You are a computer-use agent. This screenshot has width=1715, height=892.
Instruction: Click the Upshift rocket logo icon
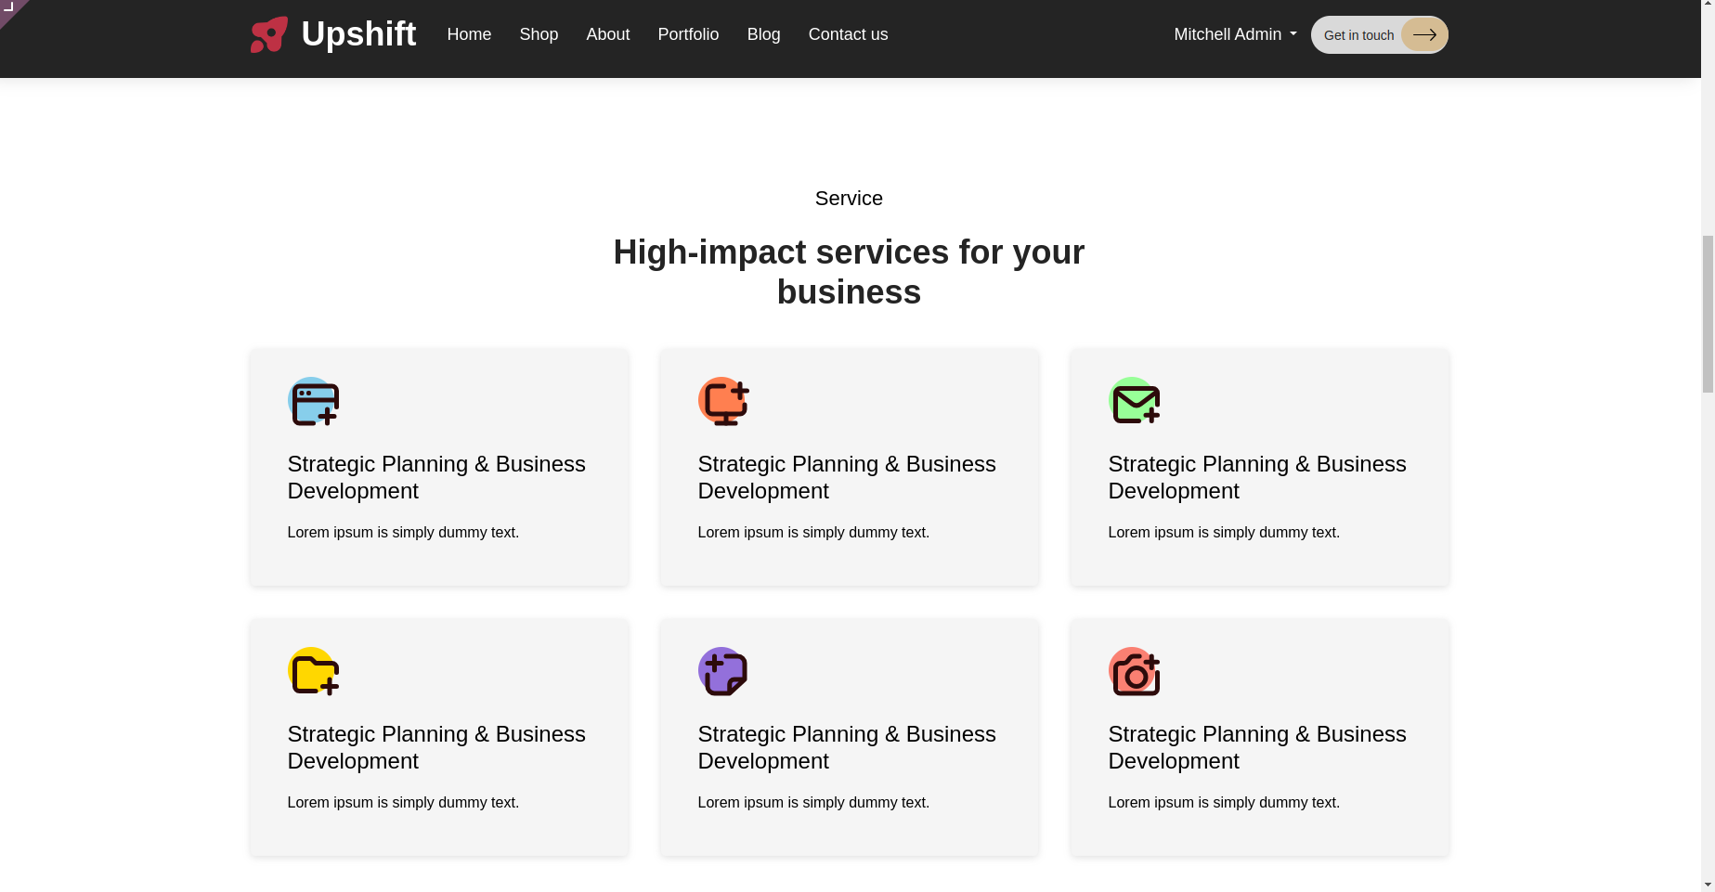269,35
